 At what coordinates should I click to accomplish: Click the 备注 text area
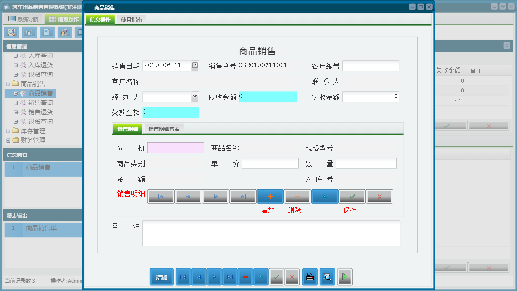click(271, 234)
